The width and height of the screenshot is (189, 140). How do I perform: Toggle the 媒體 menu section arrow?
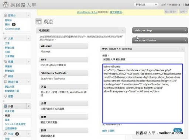coord(29,62)
